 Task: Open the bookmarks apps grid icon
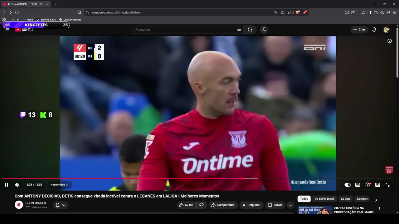4,20
